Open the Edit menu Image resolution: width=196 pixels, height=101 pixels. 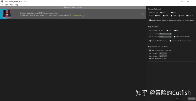(x=7, y=5)
